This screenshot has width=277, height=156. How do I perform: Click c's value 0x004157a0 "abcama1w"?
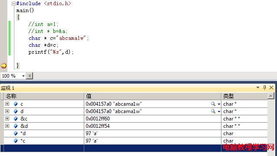(x=114, y=104)
